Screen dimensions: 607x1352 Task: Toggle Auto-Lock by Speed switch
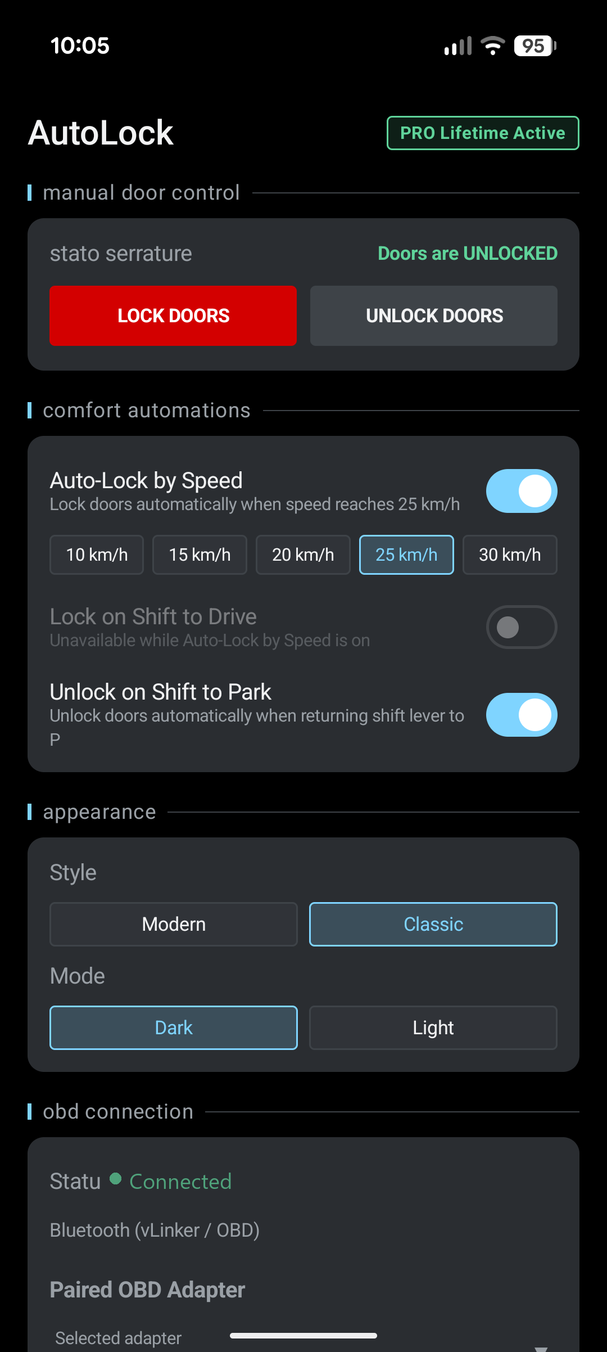coord(522,491)
